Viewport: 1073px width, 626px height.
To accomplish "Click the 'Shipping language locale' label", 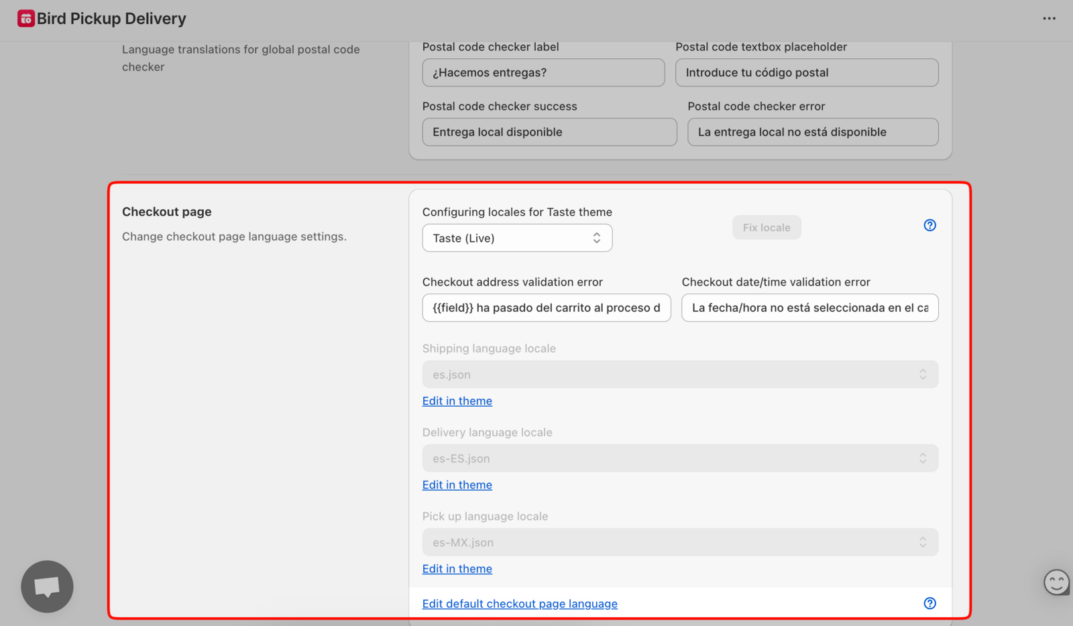I will tap(489, 349).
